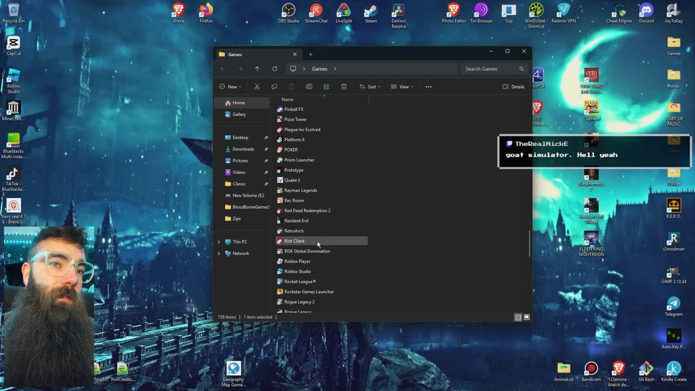Add a new Explorer tab
This screenshot has height=391, width=695.
click(311, 54)
